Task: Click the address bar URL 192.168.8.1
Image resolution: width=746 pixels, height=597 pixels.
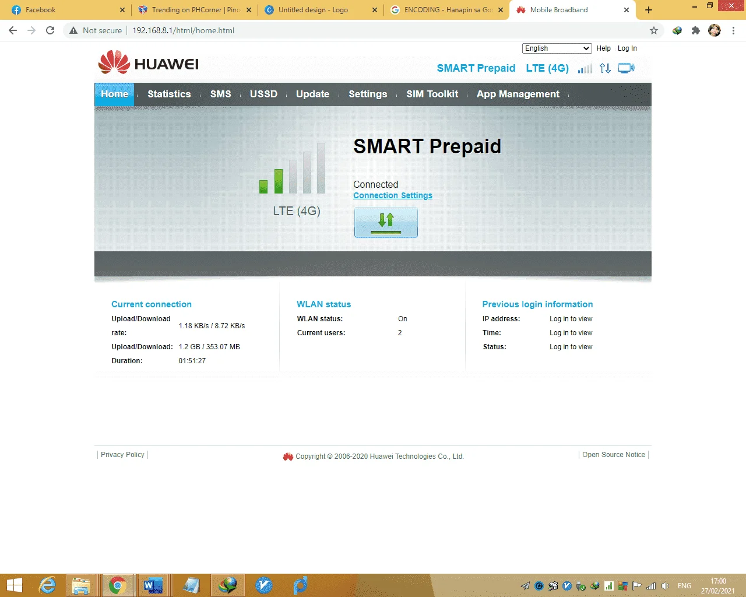Action: [183, 30]
